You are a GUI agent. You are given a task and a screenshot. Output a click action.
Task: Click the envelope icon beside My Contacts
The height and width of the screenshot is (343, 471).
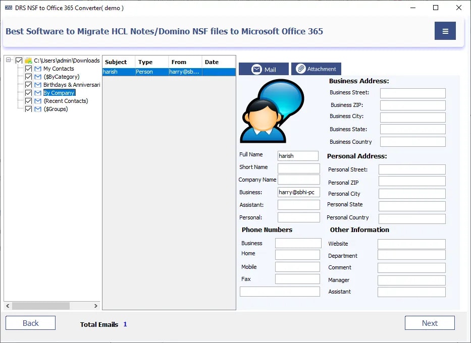click(37, 68)
